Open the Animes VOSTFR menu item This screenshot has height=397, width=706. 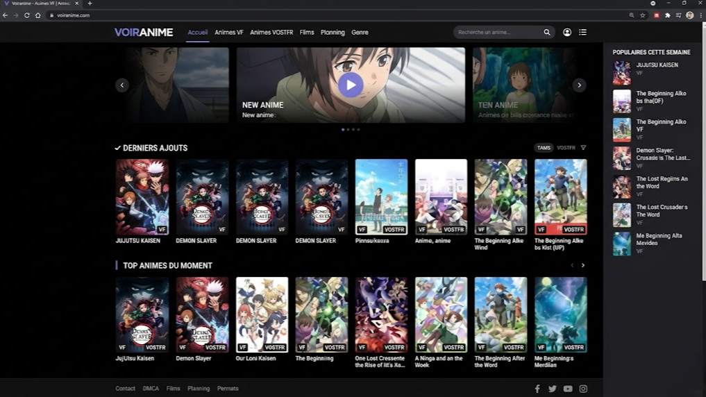(x=271, y=33)
